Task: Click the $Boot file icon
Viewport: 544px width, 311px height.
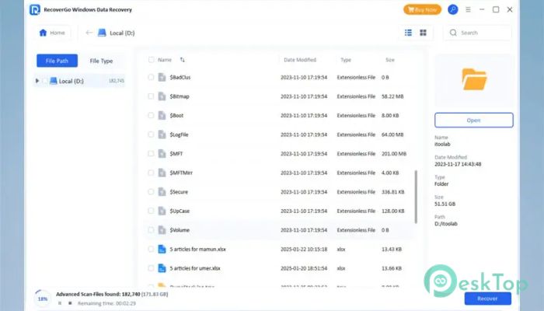Action: pos(162,115)
